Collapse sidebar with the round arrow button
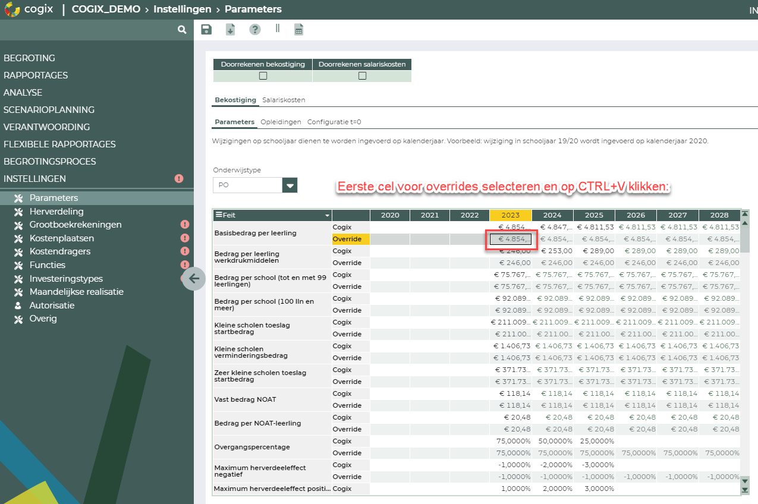Screen dimensions: 758x504 click(x=194, y=278)
